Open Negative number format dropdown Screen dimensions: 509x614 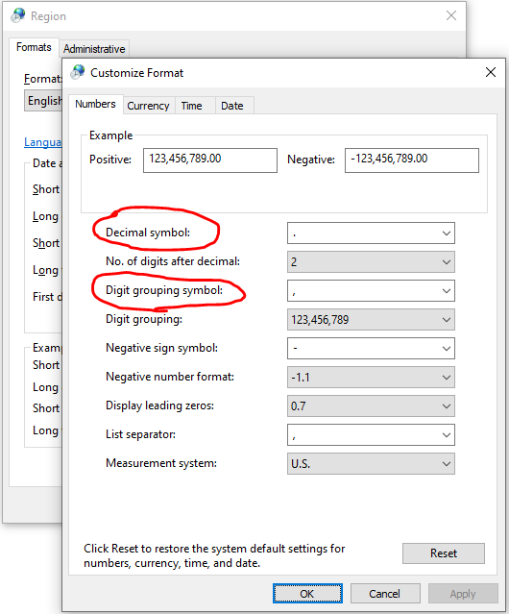coord(371,377)
